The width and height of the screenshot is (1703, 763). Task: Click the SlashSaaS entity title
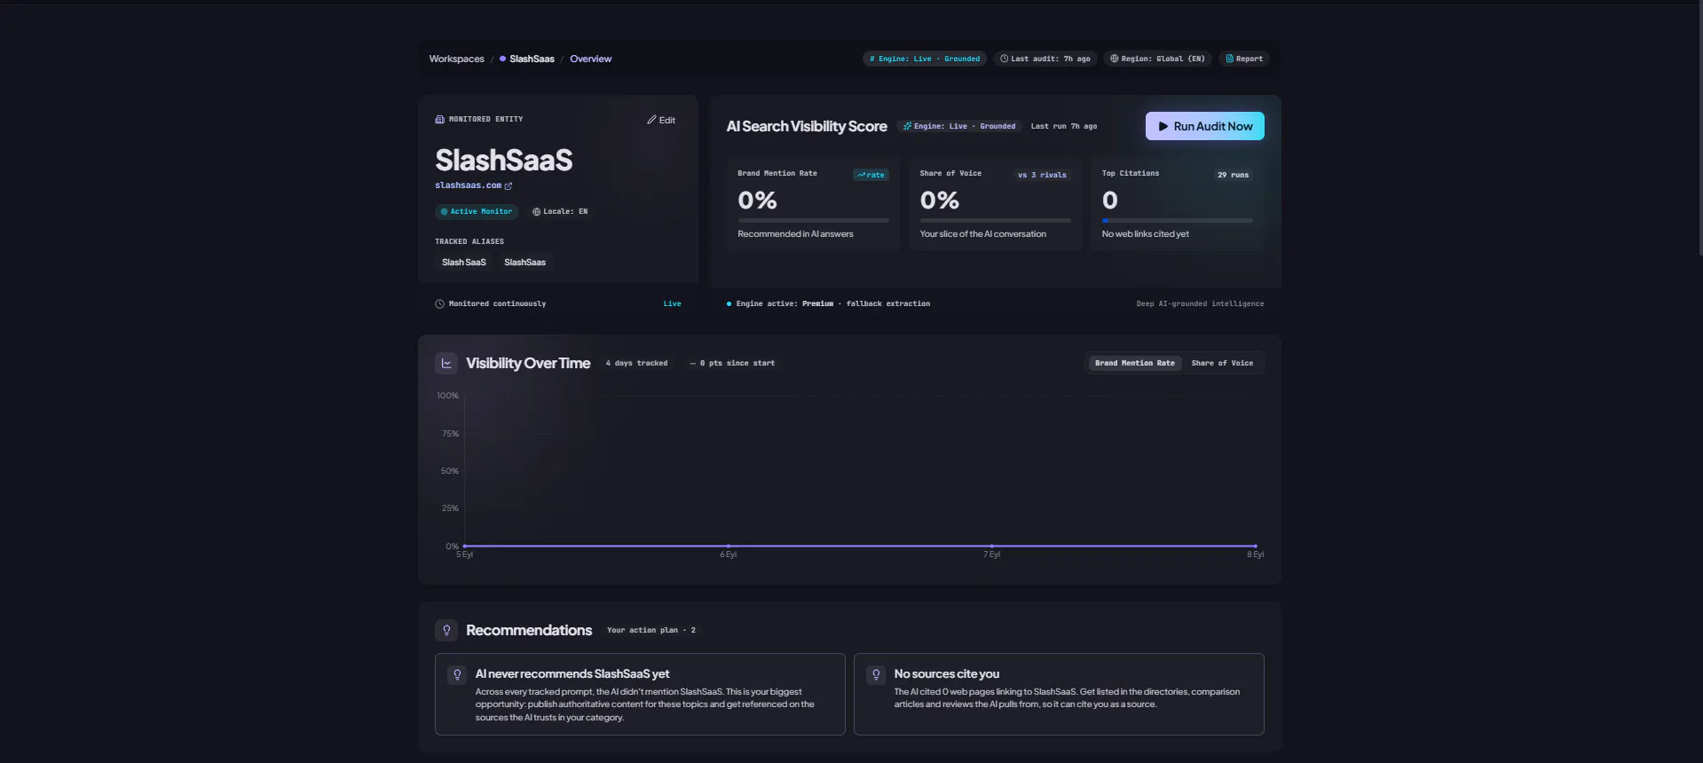coord(504,161)
